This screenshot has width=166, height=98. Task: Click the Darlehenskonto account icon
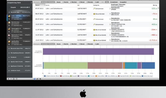coord(9,23)
